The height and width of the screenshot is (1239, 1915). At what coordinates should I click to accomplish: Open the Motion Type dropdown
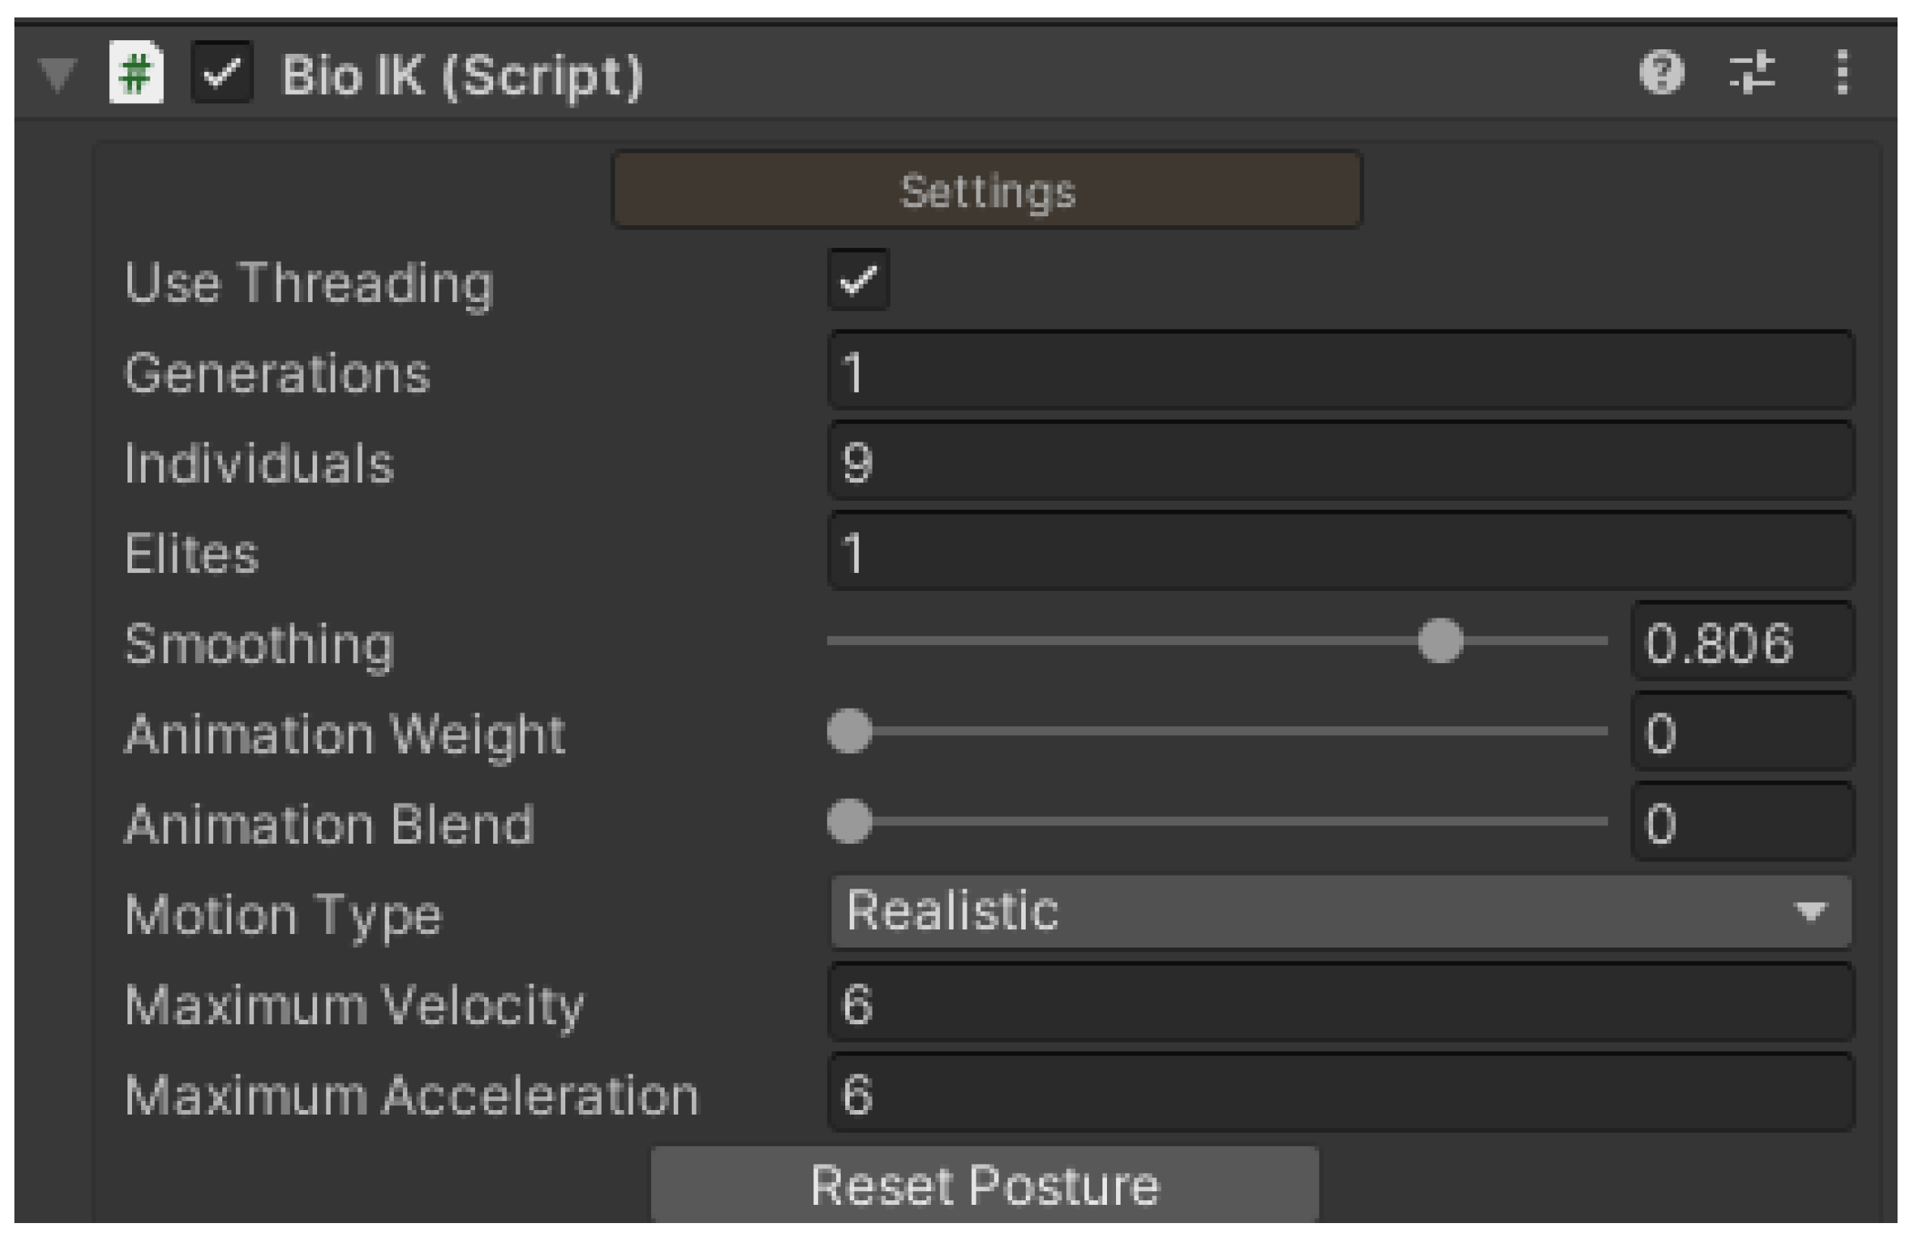1340,911
